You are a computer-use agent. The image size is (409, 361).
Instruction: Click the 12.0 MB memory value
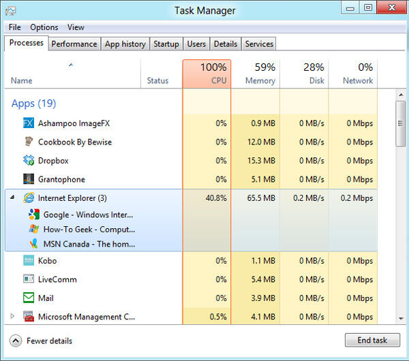[x=261, y=142]
